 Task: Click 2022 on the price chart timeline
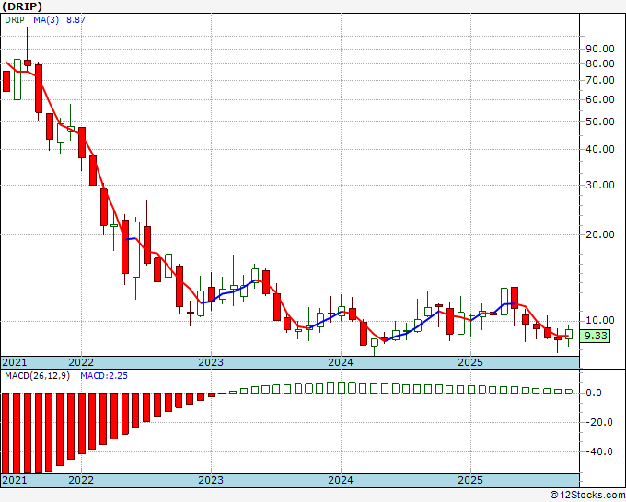pyautogui.click(x=81, y=362)
